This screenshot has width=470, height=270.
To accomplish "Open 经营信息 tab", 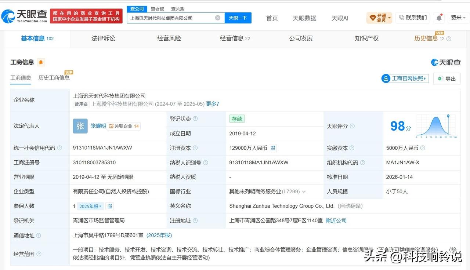I will pyautogui.click(x=235, y=38).
